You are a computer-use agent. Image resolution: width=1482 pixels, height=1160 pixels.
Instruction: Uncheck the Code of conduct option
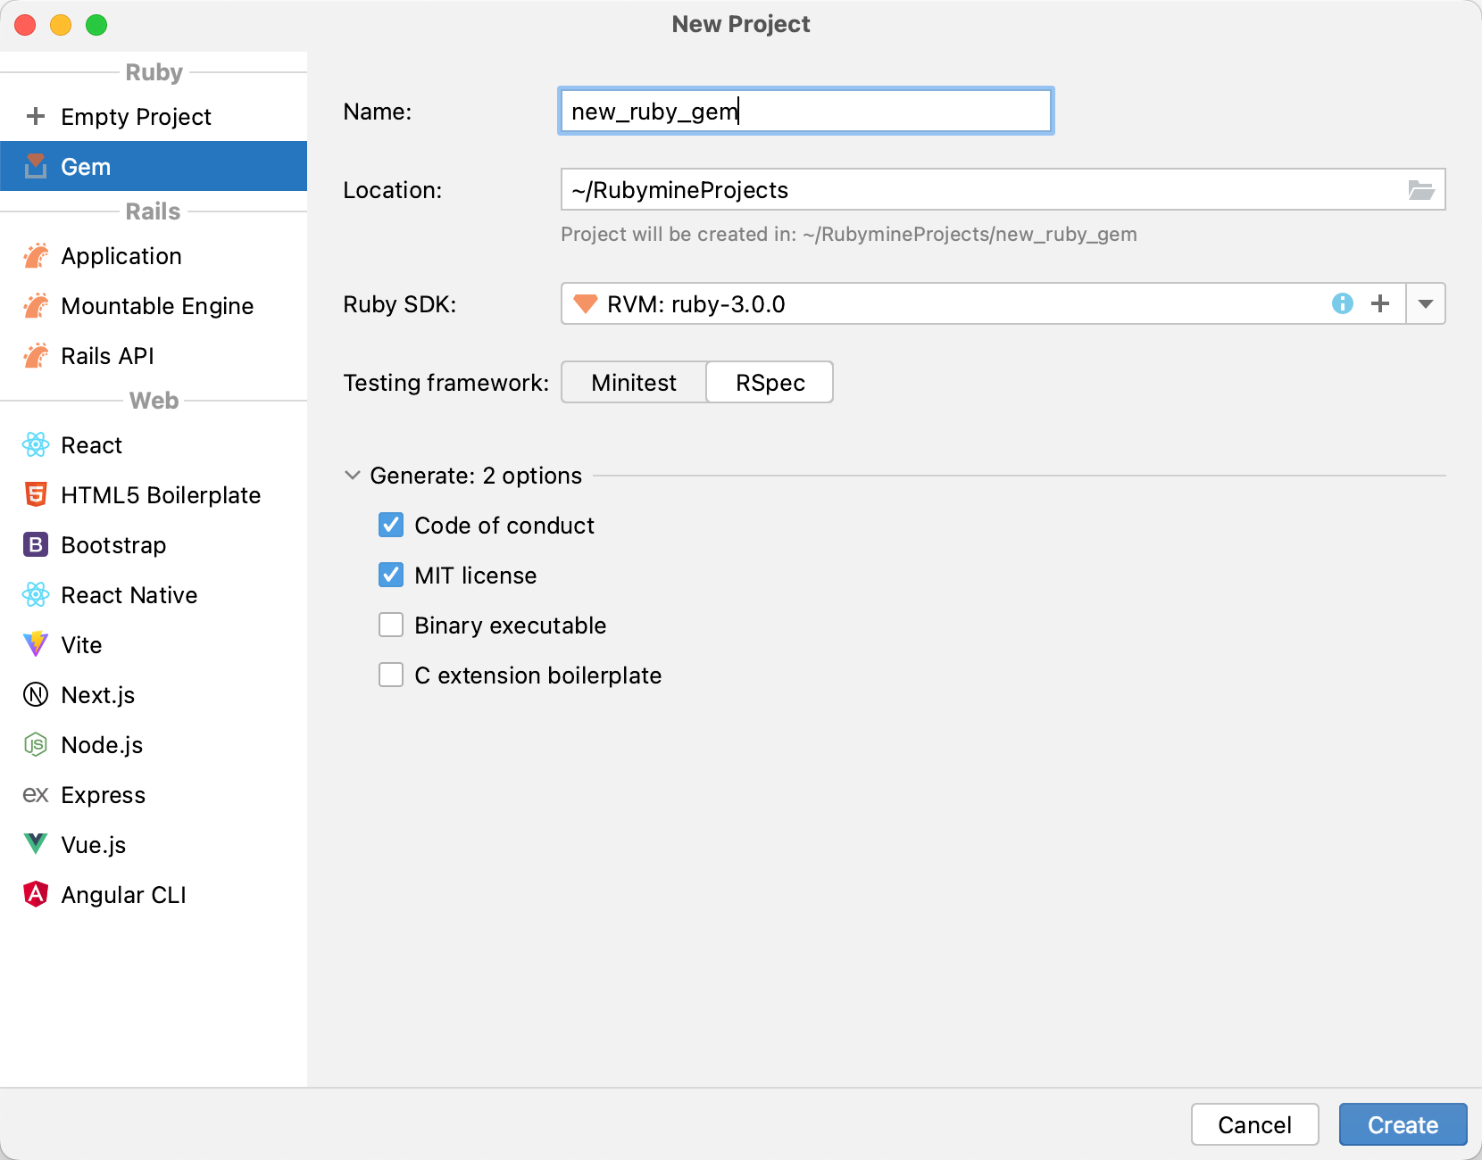point(391,525)
